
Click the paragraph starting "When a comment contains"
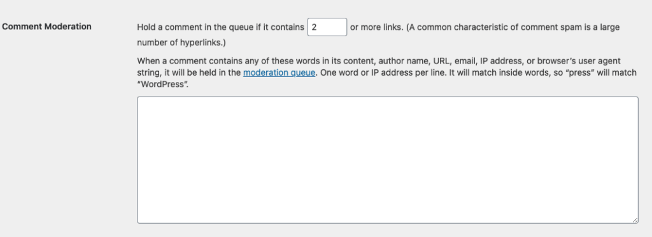[386, 72]
